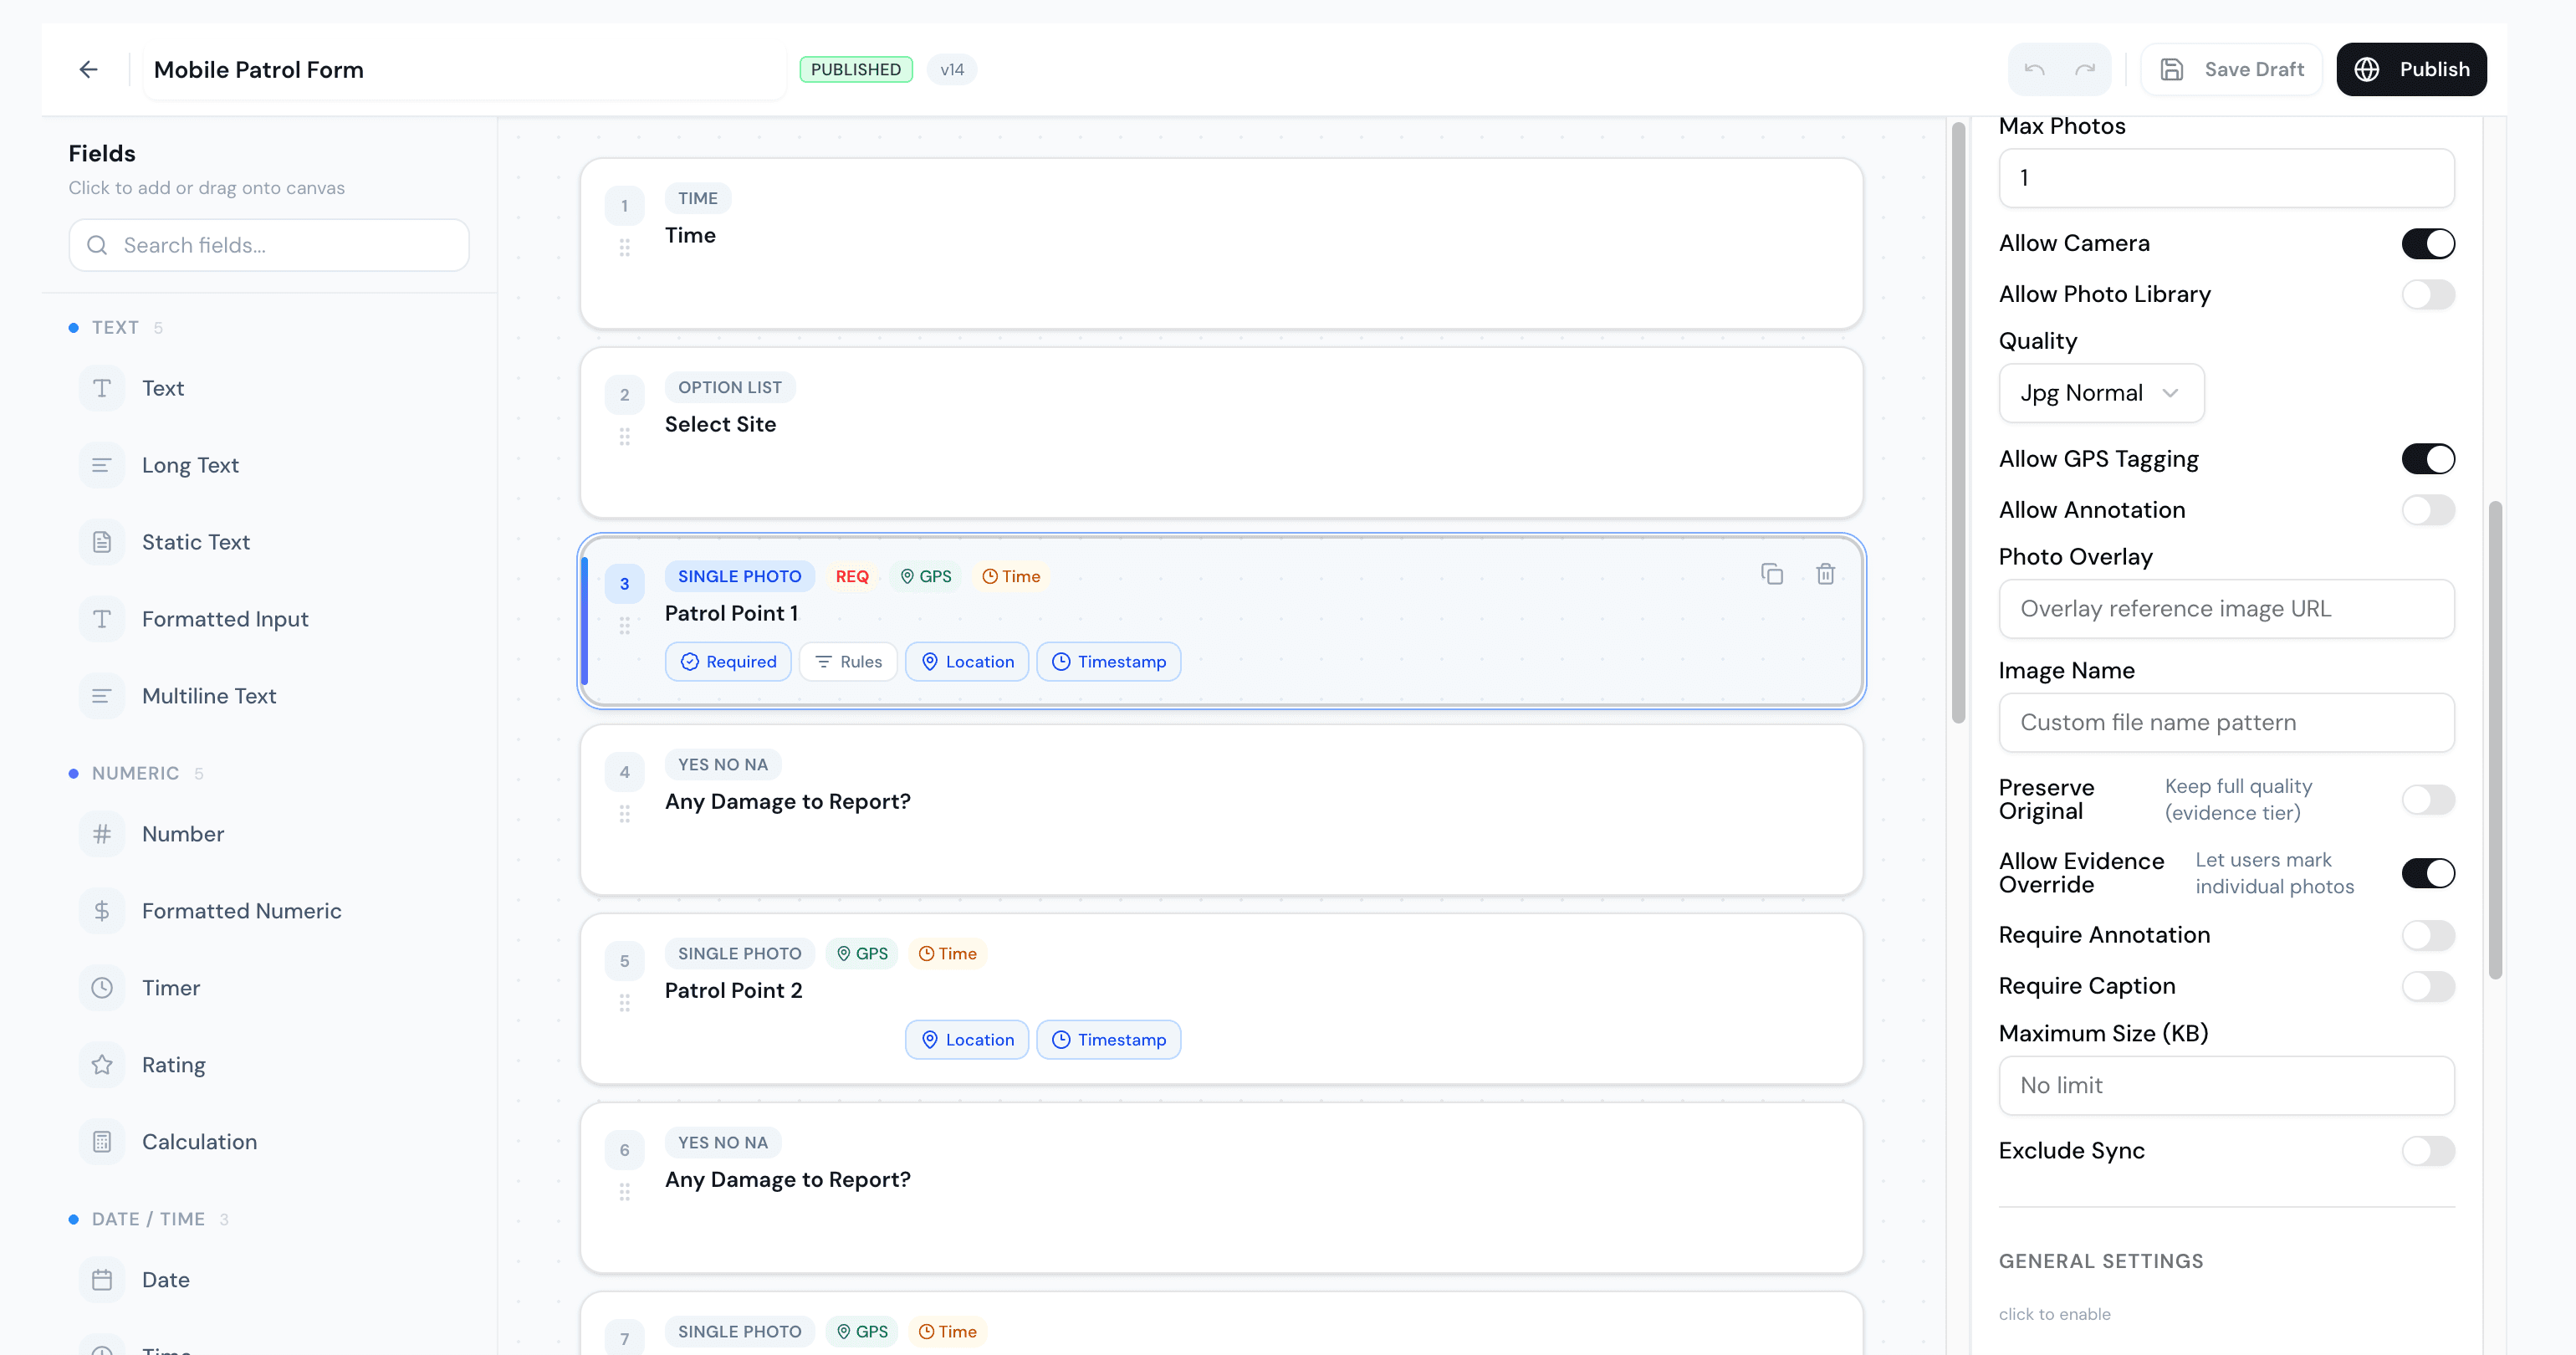Screen dimensions: 2576x1355
Task: Toggle Allow Evidence Override switch
Action: (2428, 873)
